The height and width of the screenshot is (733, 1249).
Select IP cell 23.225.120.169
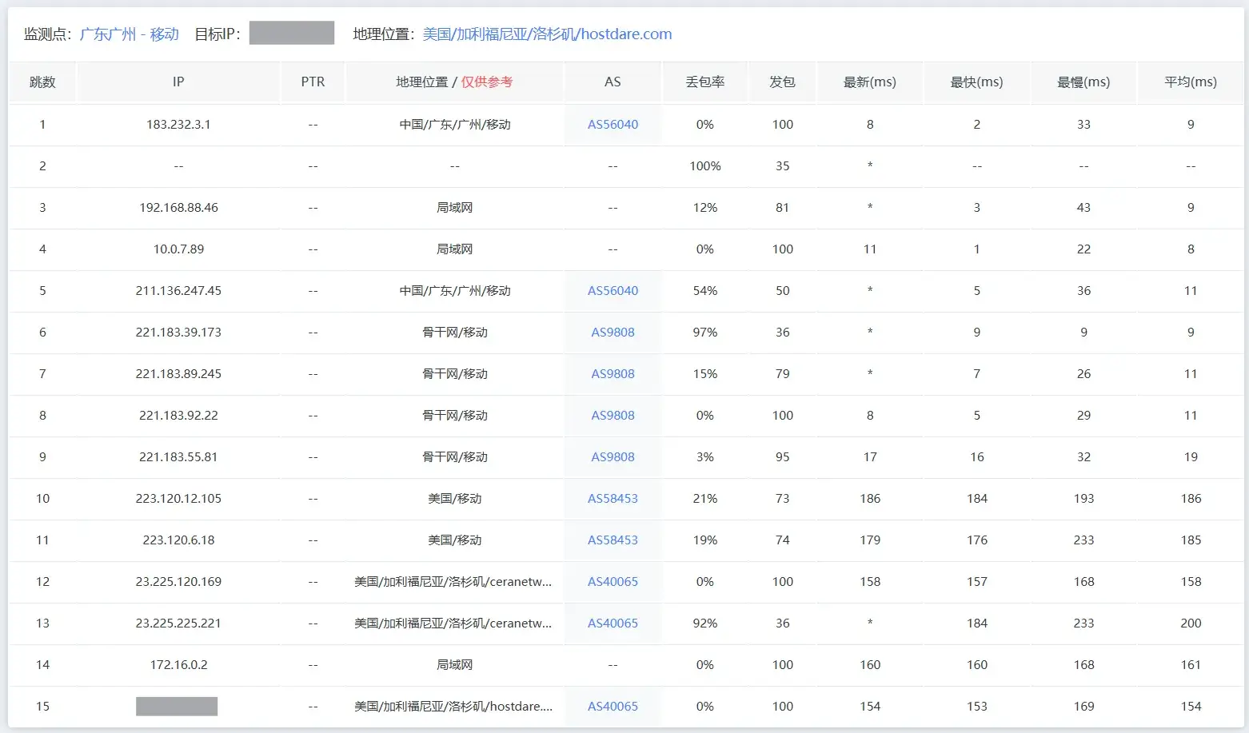click(178, 582)
